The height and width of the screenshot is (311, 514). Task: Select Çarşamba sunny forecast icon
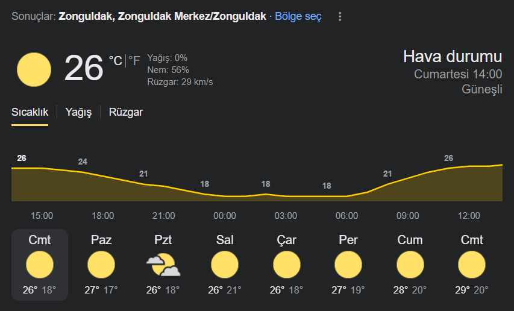coord(286,265)
